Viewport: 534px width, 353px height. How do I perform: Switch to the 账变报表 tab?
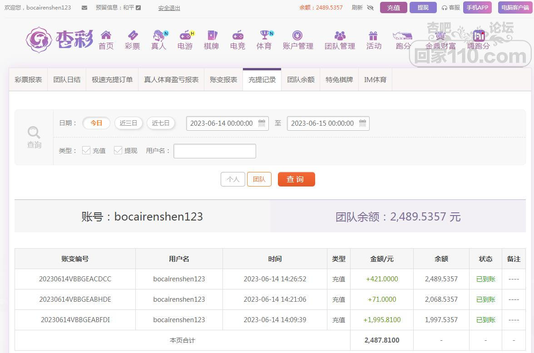pos(223,79)
